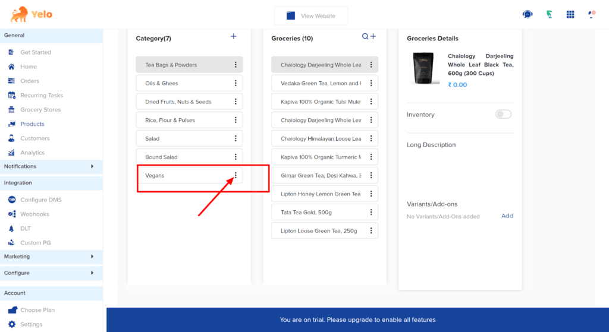
Task: Open Configure DMS integration
Action: pyautogui.click(x=41, y=200)
